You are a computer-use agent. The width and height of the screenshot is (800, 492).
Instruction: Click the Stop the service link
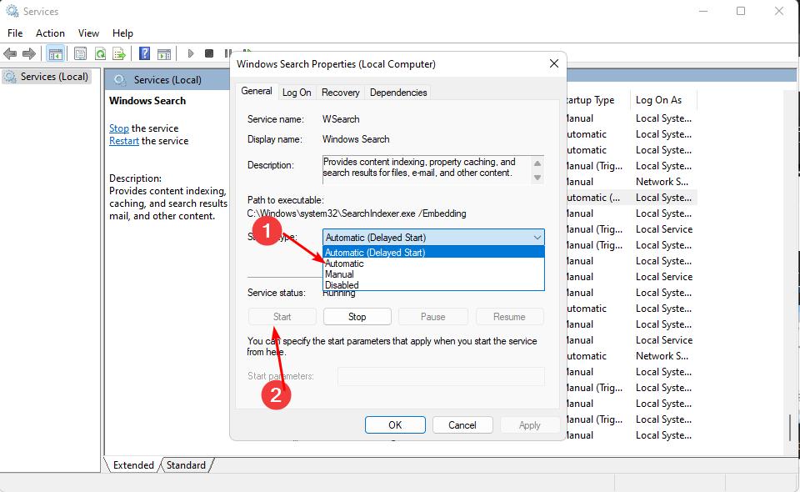[x=119, y=128]
